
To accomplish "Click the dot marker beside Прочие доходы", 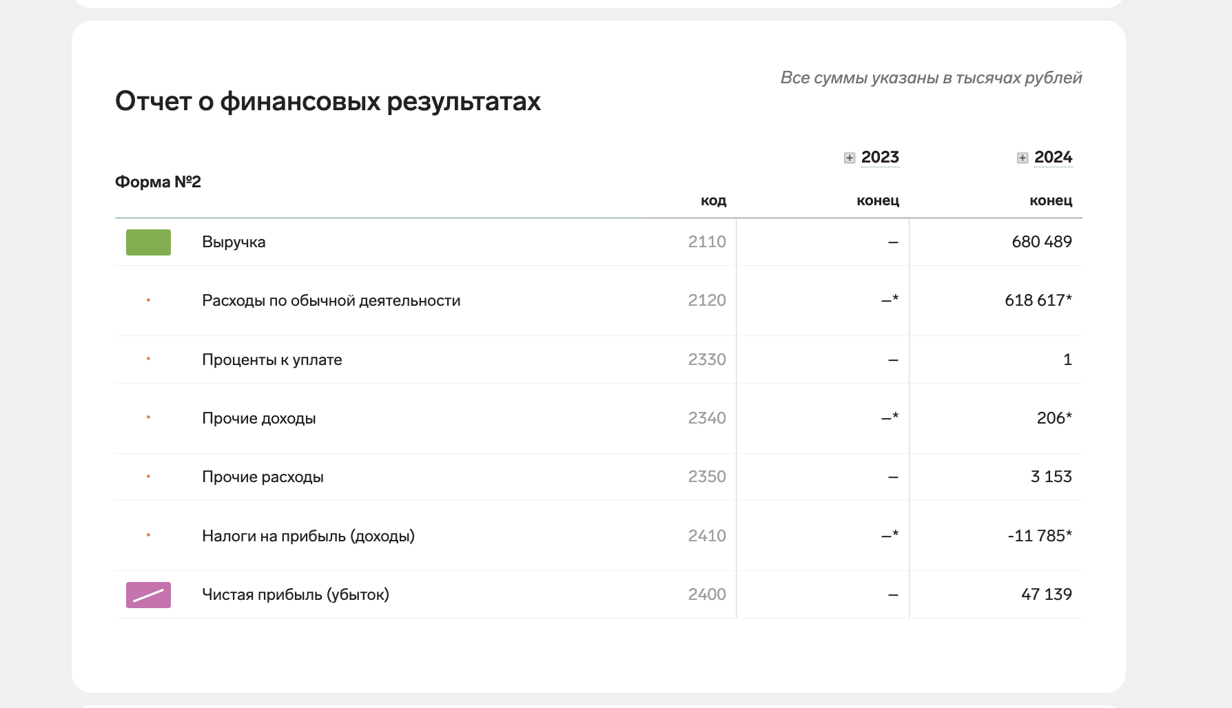I will [148, 417].
